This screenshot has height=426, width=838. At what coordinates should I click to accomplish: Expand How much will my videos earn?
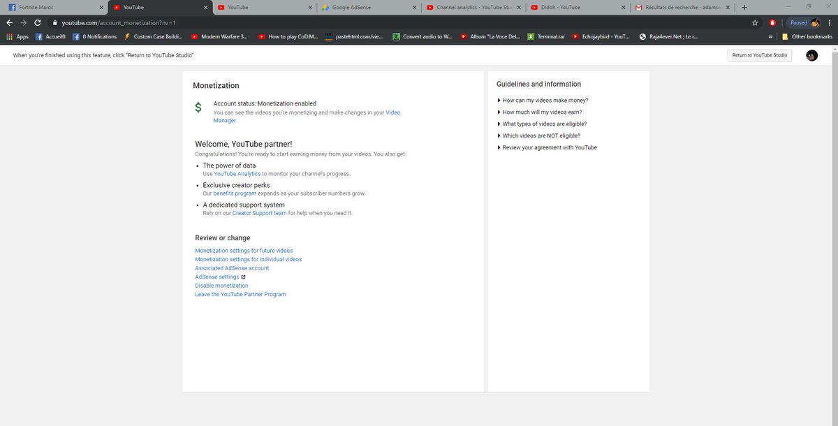[x=539, y=112]
